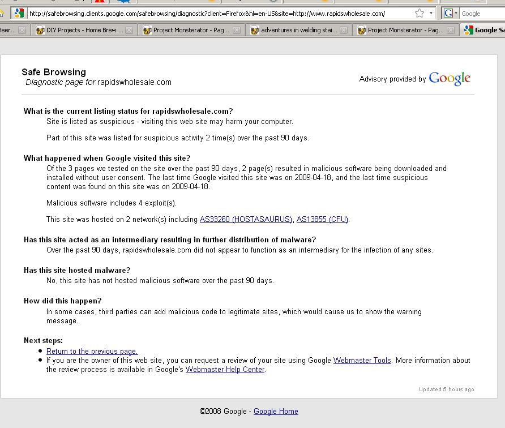Click 'What happened when Google visited this site?' heading
The width and height of the screenshot is (505, 428).
coord(107,158)
